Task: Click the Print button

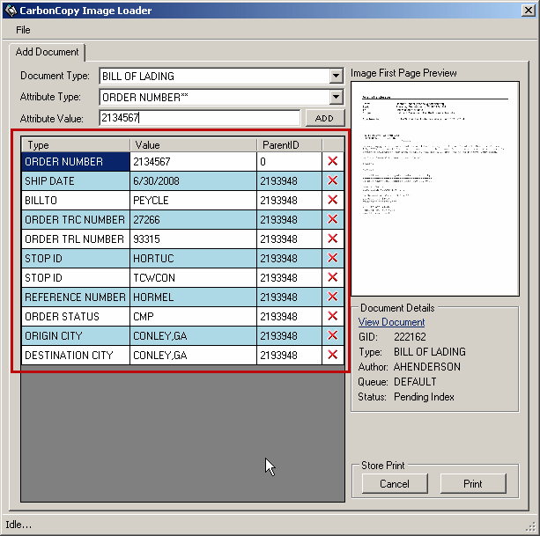Action: click(473, 484)
